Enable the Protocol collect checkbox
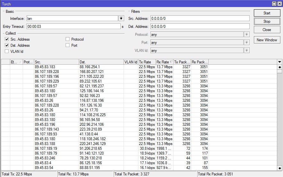Image resolution: width=283 pixels, height=177 pixels. (x=68, y=39)
